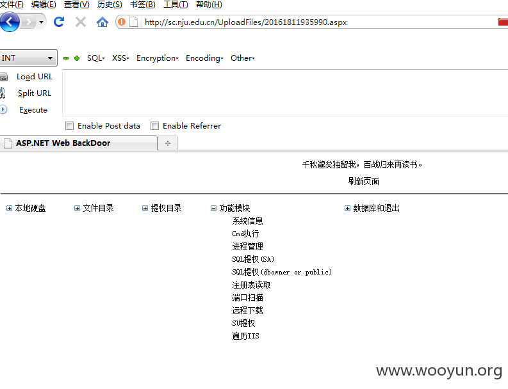Open the 帮助(H) menu

pos(209,4)
